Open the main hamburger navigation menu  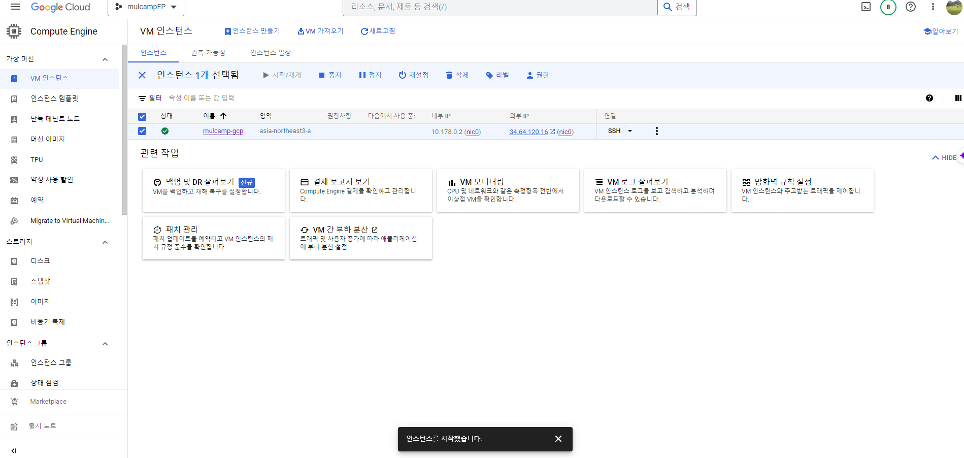click(15, 7)
